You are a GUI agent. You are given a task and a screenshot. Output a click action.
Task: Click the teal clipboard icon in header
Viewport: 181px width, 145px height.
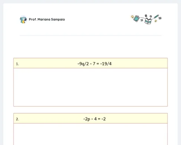click(137, 19)
